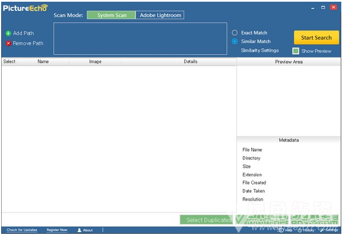This screenshot has height=235, width=343.
Task: Click the File Name metadata label
Action: click(x=252, y=150)
